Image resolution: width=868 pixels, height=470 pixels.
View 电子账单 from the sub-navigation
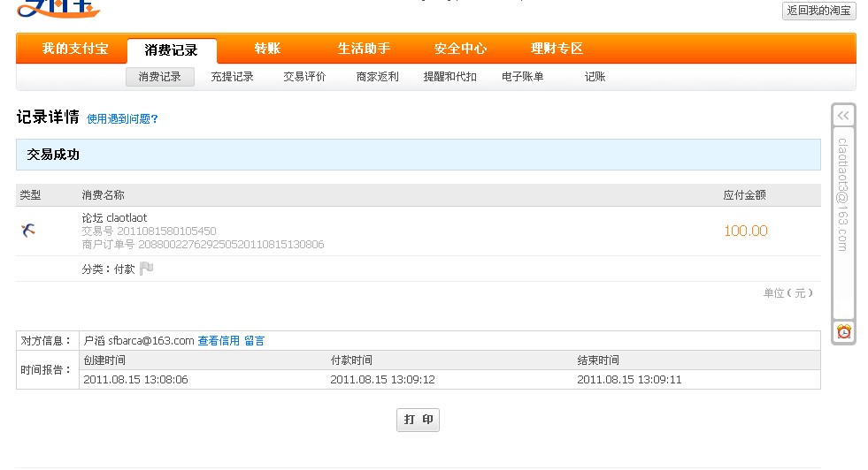[x=522, y=77]
